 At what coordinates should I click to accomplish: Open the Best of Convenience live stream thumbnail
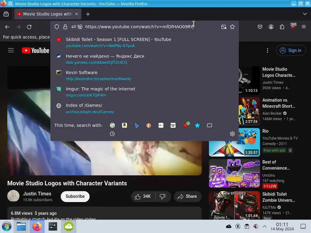(x=234, y=173)
